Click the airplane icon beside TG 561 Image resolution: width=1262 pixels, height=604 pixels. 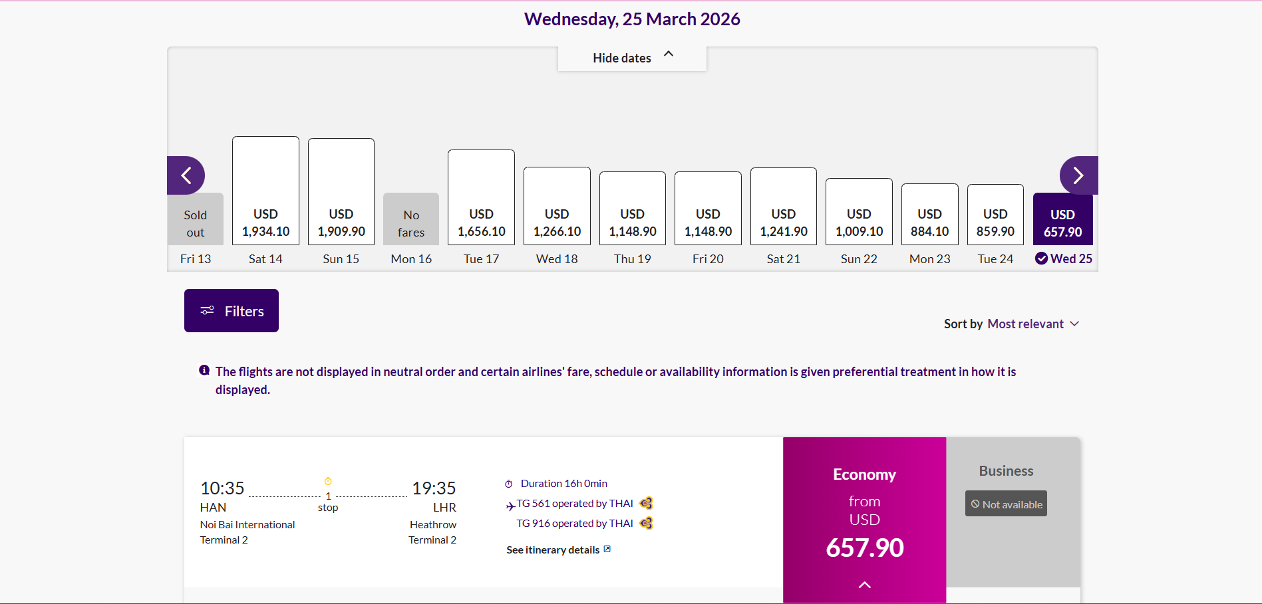pos(510,506)
